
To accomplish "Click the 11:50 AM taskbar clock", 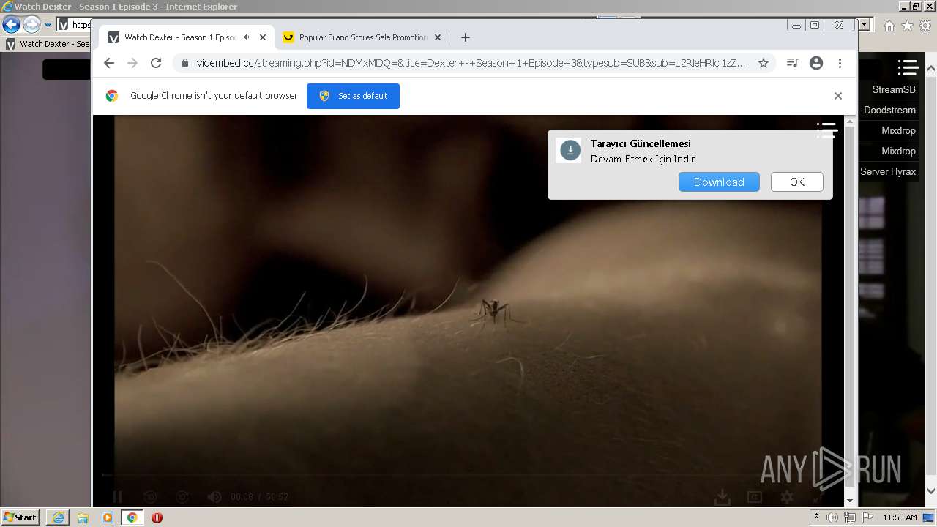I will (x=900, y=517).
